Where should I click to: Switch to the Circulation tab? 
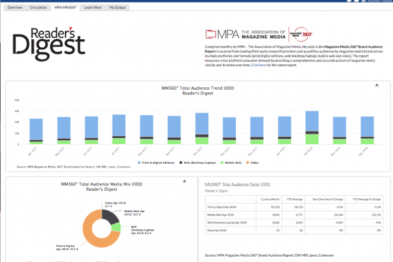pos(39,7)
